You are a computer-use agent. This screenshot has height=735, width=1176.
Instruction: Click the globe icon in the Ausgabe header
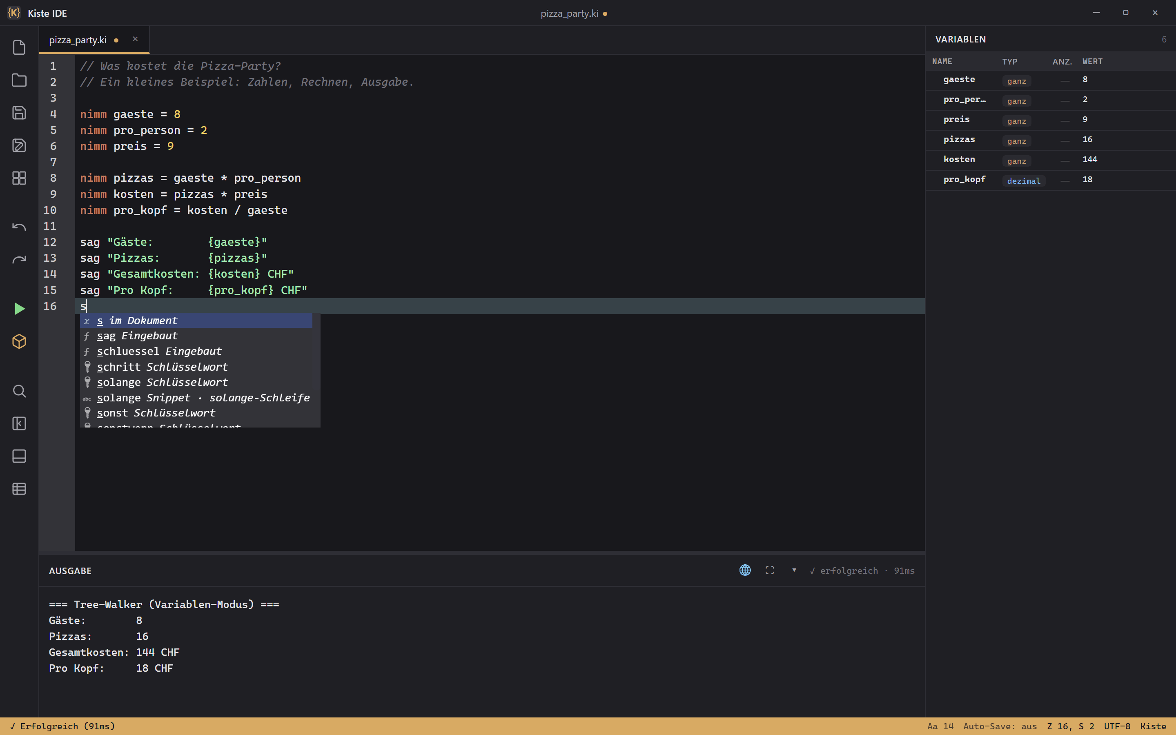pyautogui.click(x=745, y=570)
